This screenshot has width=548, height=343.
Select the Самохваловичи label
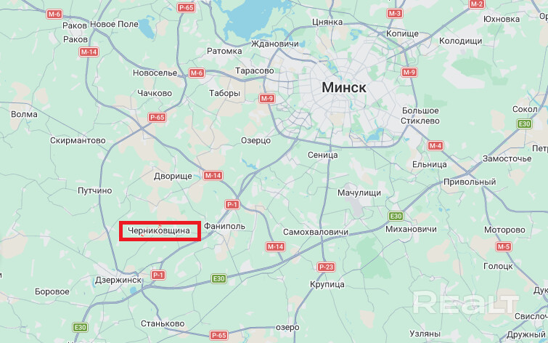(316, 232)
